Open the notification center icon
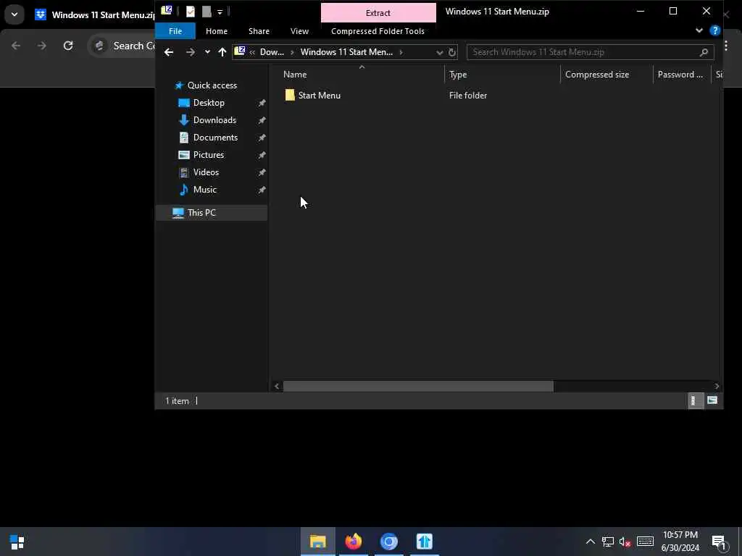This screenshot has width=742, height=556. click(719, 542)
